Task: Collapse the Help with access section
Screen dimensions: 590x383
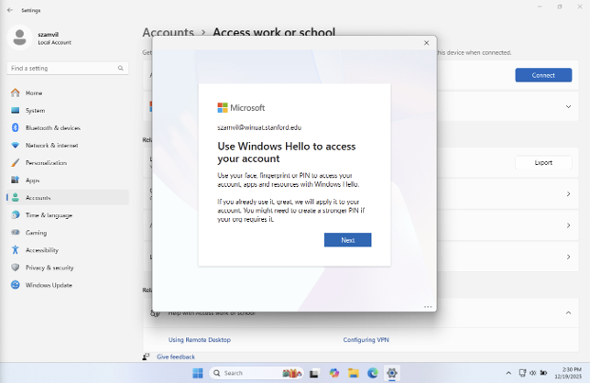Action: pos(567,312)
